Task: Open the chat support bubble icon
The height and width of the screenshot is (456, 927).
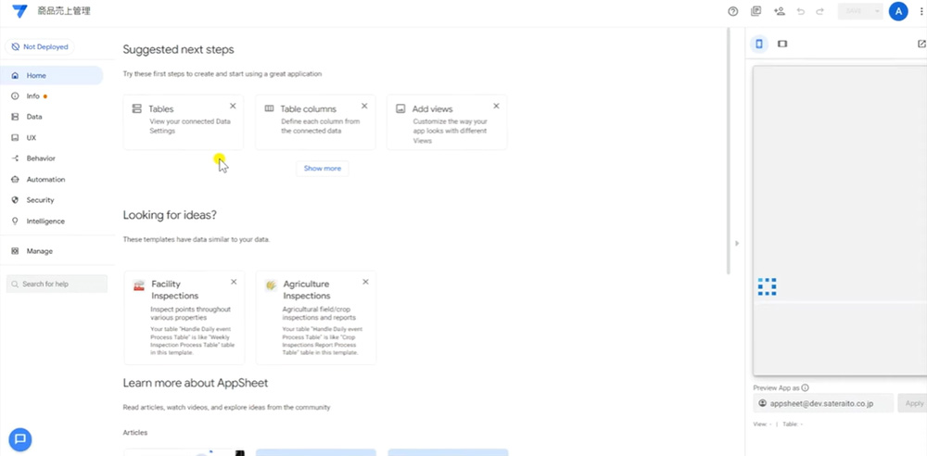Action: 20,439
